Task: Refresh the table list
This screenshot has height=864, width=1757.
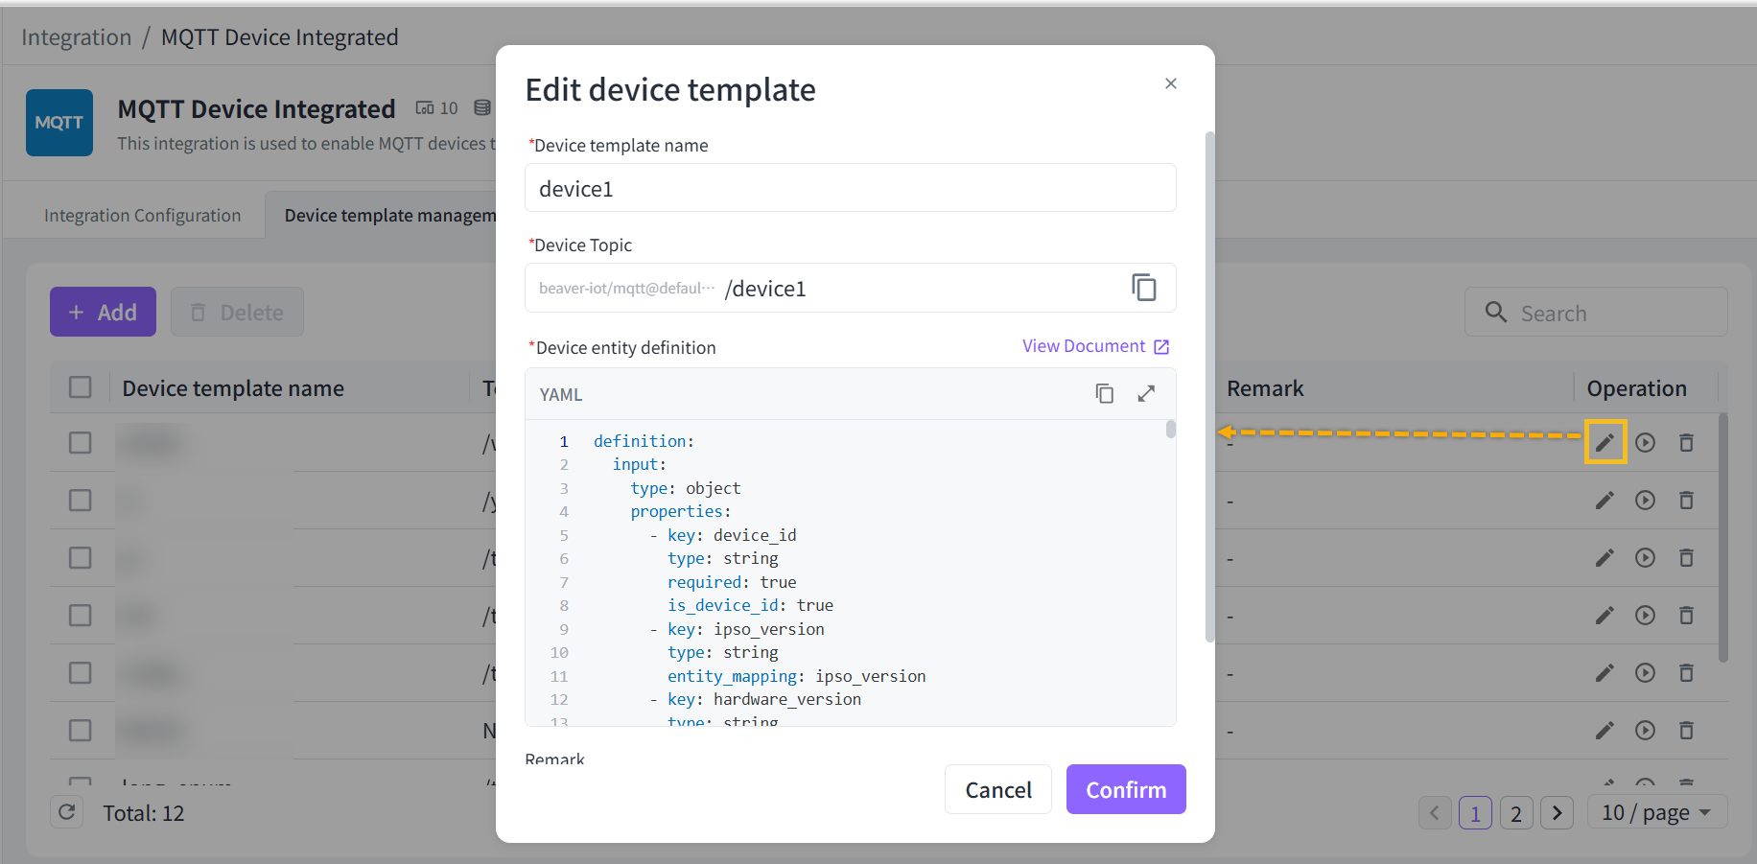Action: pos(67,813)
